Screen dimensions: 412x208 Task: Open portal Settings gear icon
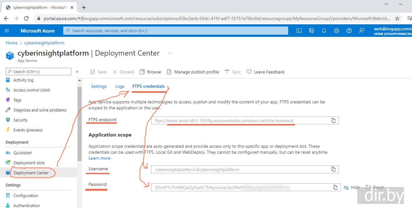pyautogui.click(x=337, y=31)
